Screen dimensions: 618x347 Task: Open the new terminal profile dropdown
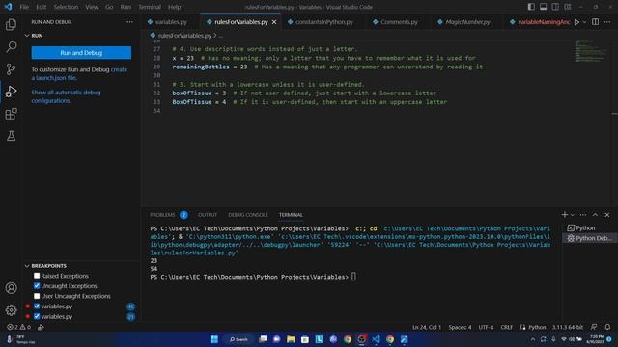point(573,214)
